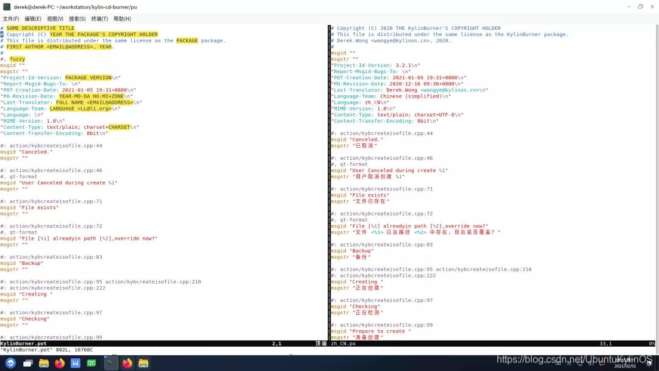The width and height of the screenshot is (659, 371).
Task: Click msgid "Backup" in the KylinBurner.pot pane
Action: [22, 263]
